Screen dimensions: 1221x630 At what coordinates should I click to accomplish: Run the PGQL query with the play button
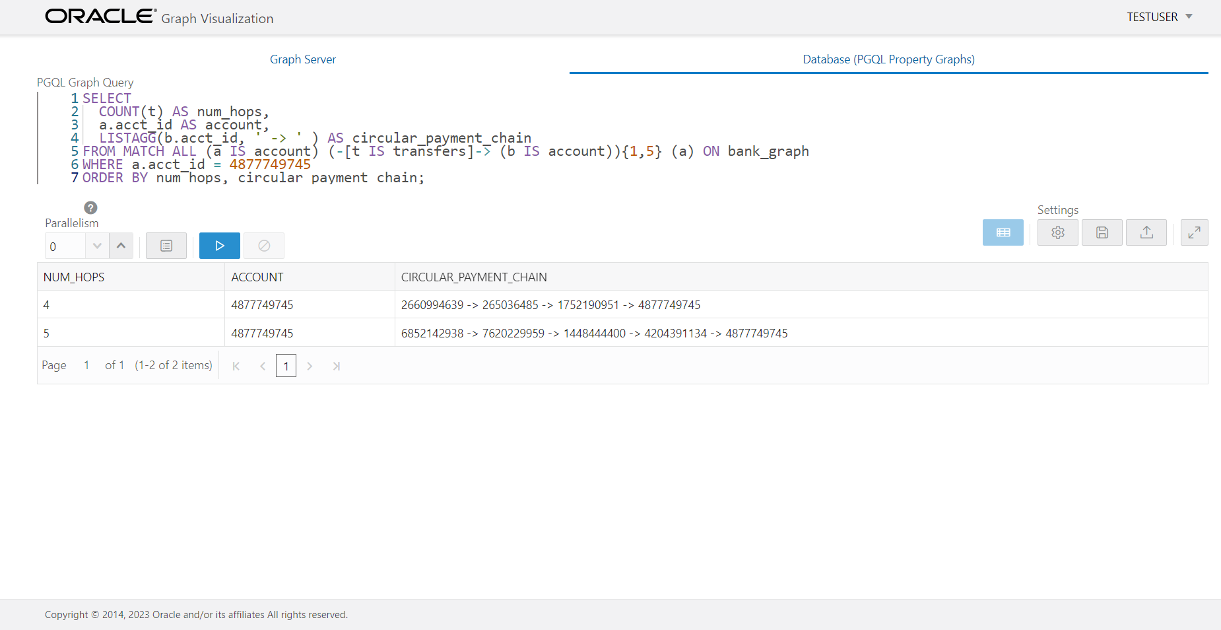coord(219,245)
